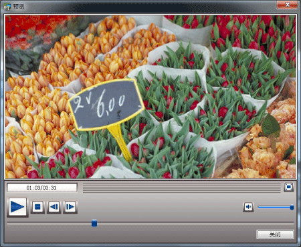Click the application icon in the title bar
Viewport: 301px width, 247px height.
point(7,7)
